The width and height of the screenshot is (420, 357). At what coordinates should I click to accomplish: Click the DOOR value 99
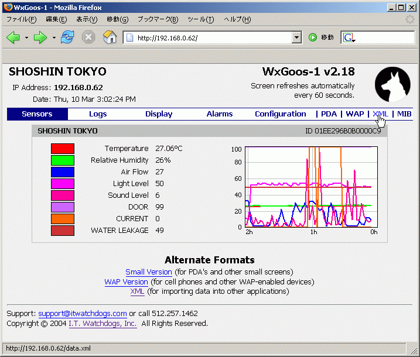[159, 207]
